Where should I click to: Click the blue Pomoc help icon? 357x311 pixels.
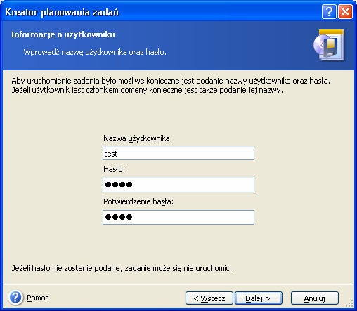coord(15,298)
